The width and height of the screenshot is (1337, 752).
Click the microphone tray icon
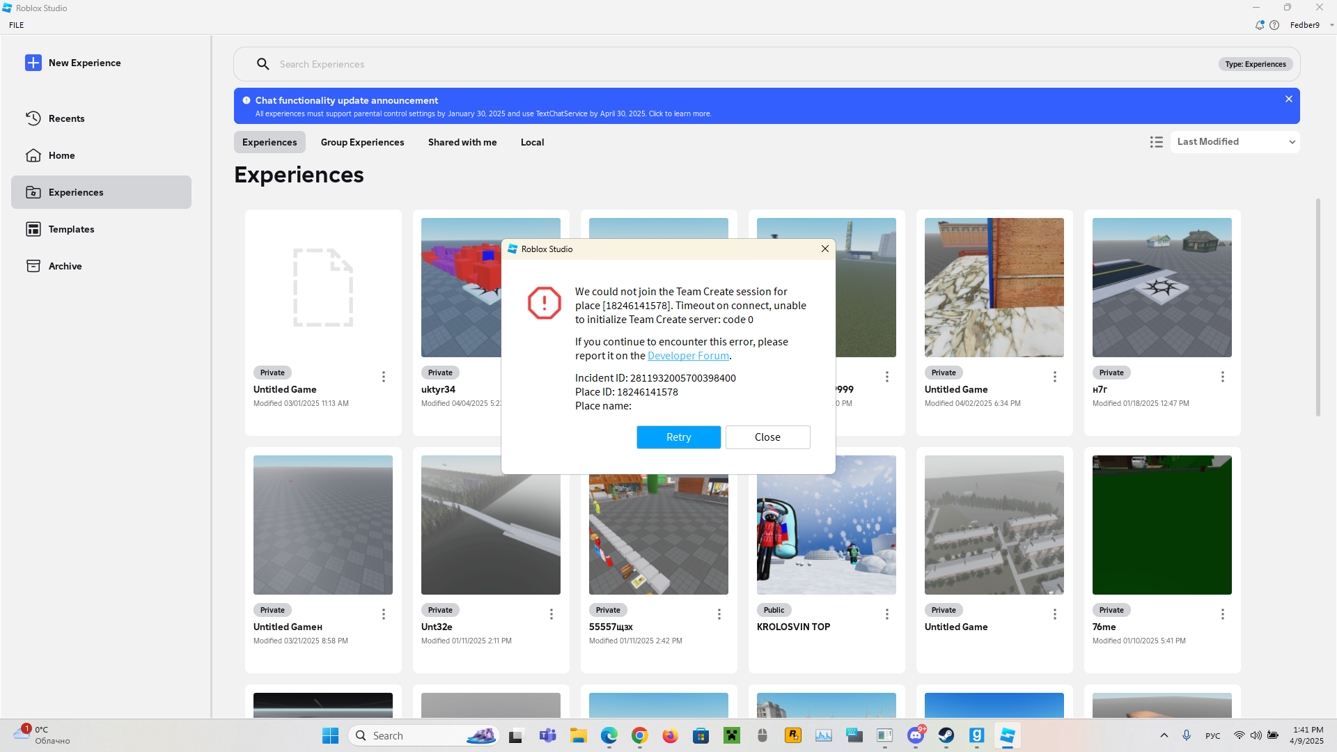coord(1187,735)
